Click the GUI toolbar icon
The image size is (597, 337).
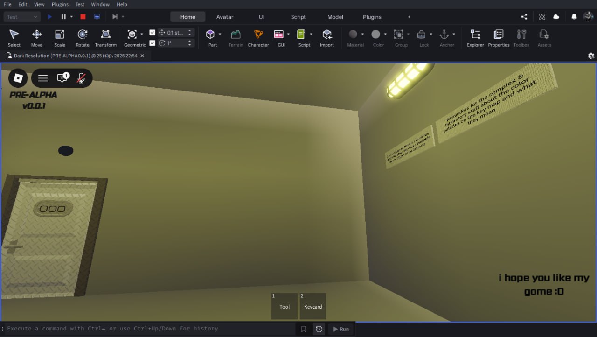[279, 34]
